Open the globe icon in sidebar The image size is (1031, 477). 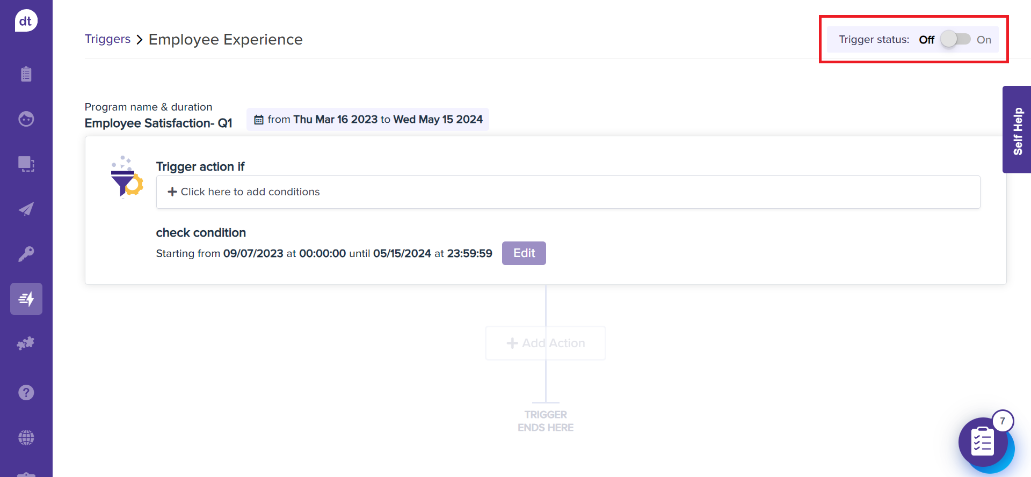pyautogui.click(x=26, y=437)
